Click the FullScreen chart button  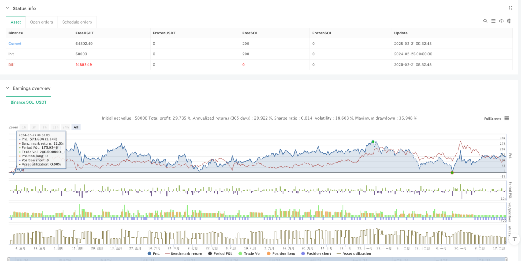point(492,118)
